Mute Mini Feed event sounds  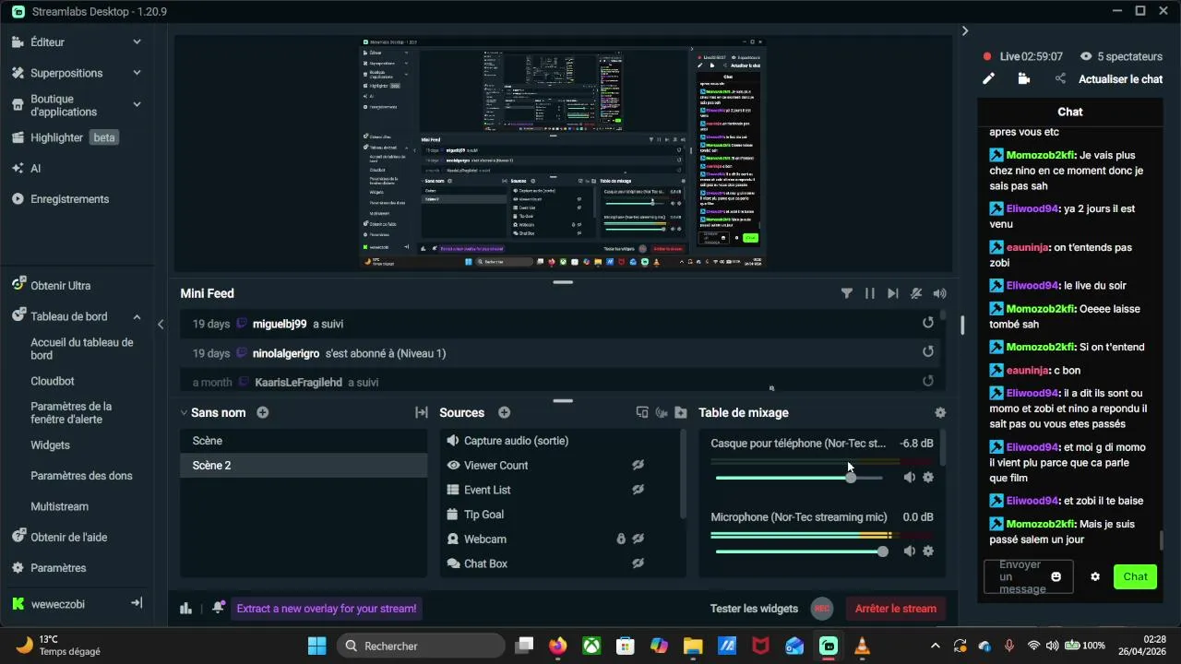939,293
